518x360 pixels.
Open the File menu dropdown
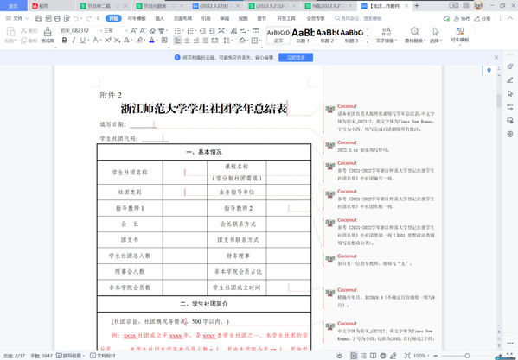tap(17, 18)
